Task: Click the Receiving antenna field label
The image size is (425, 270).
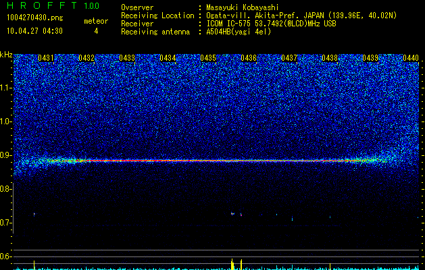Action: point(155,32)
